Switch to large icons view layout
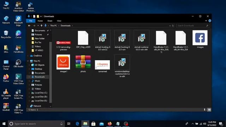The width and height of the screenshot is (226, 127). (209, 110)
